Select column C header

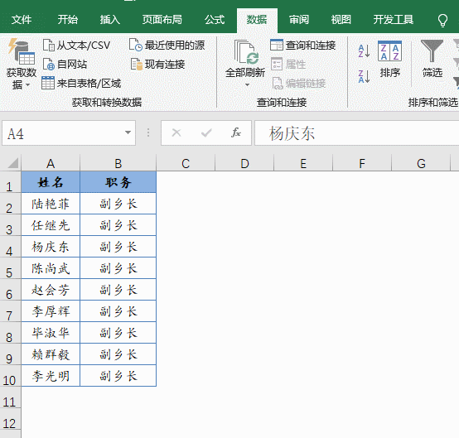tap(186, 163)
